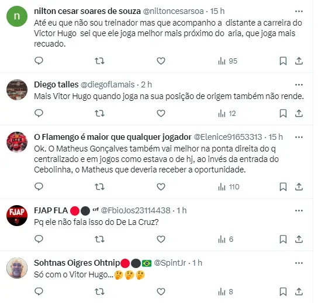Open @Elenice91653313 profile handle
Viewport: 318px width, 303px height.
pos(228,137)
